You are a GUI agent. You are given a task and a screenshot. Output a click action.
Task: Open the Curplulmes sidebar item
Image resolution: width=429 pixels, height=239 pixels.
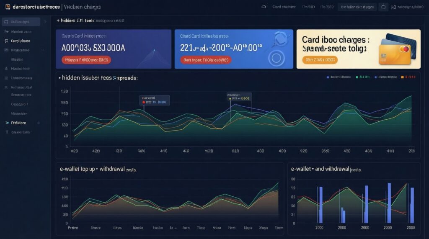[x=21, y=41]
